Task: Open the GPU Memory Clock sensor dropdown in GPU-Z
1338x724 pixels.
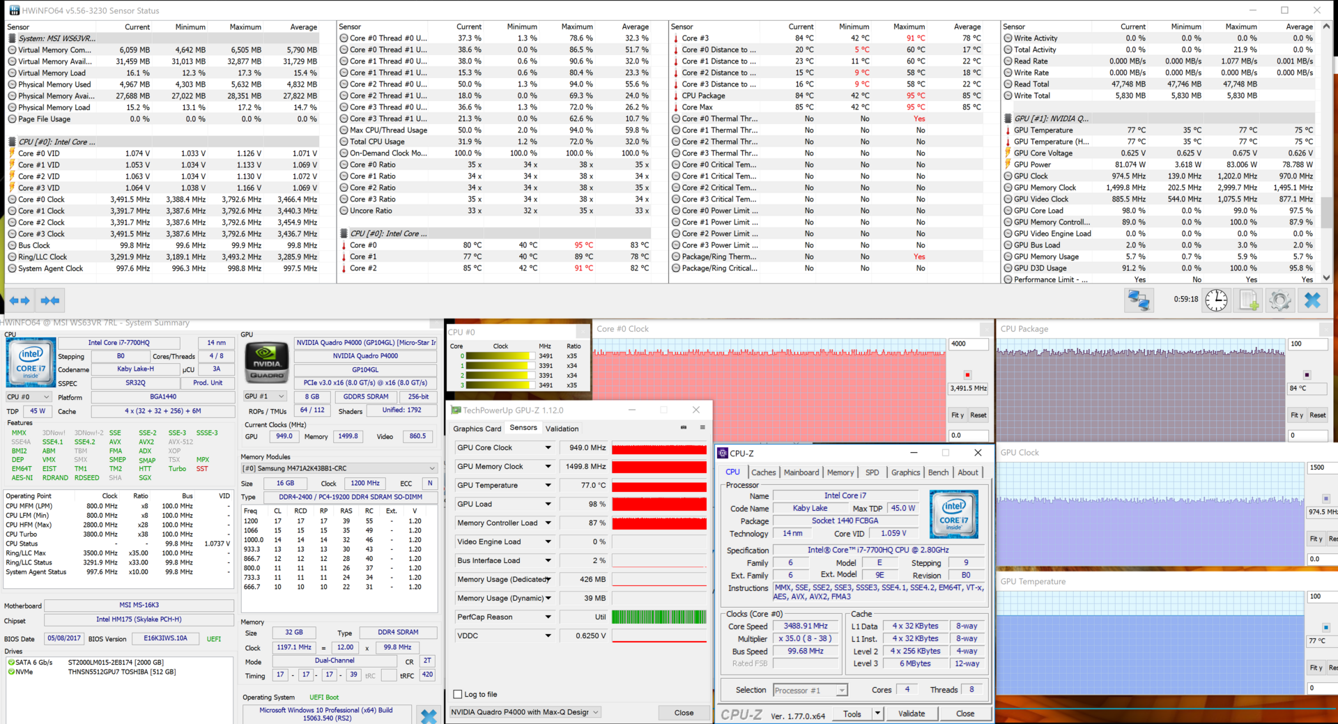Action: 548,466
